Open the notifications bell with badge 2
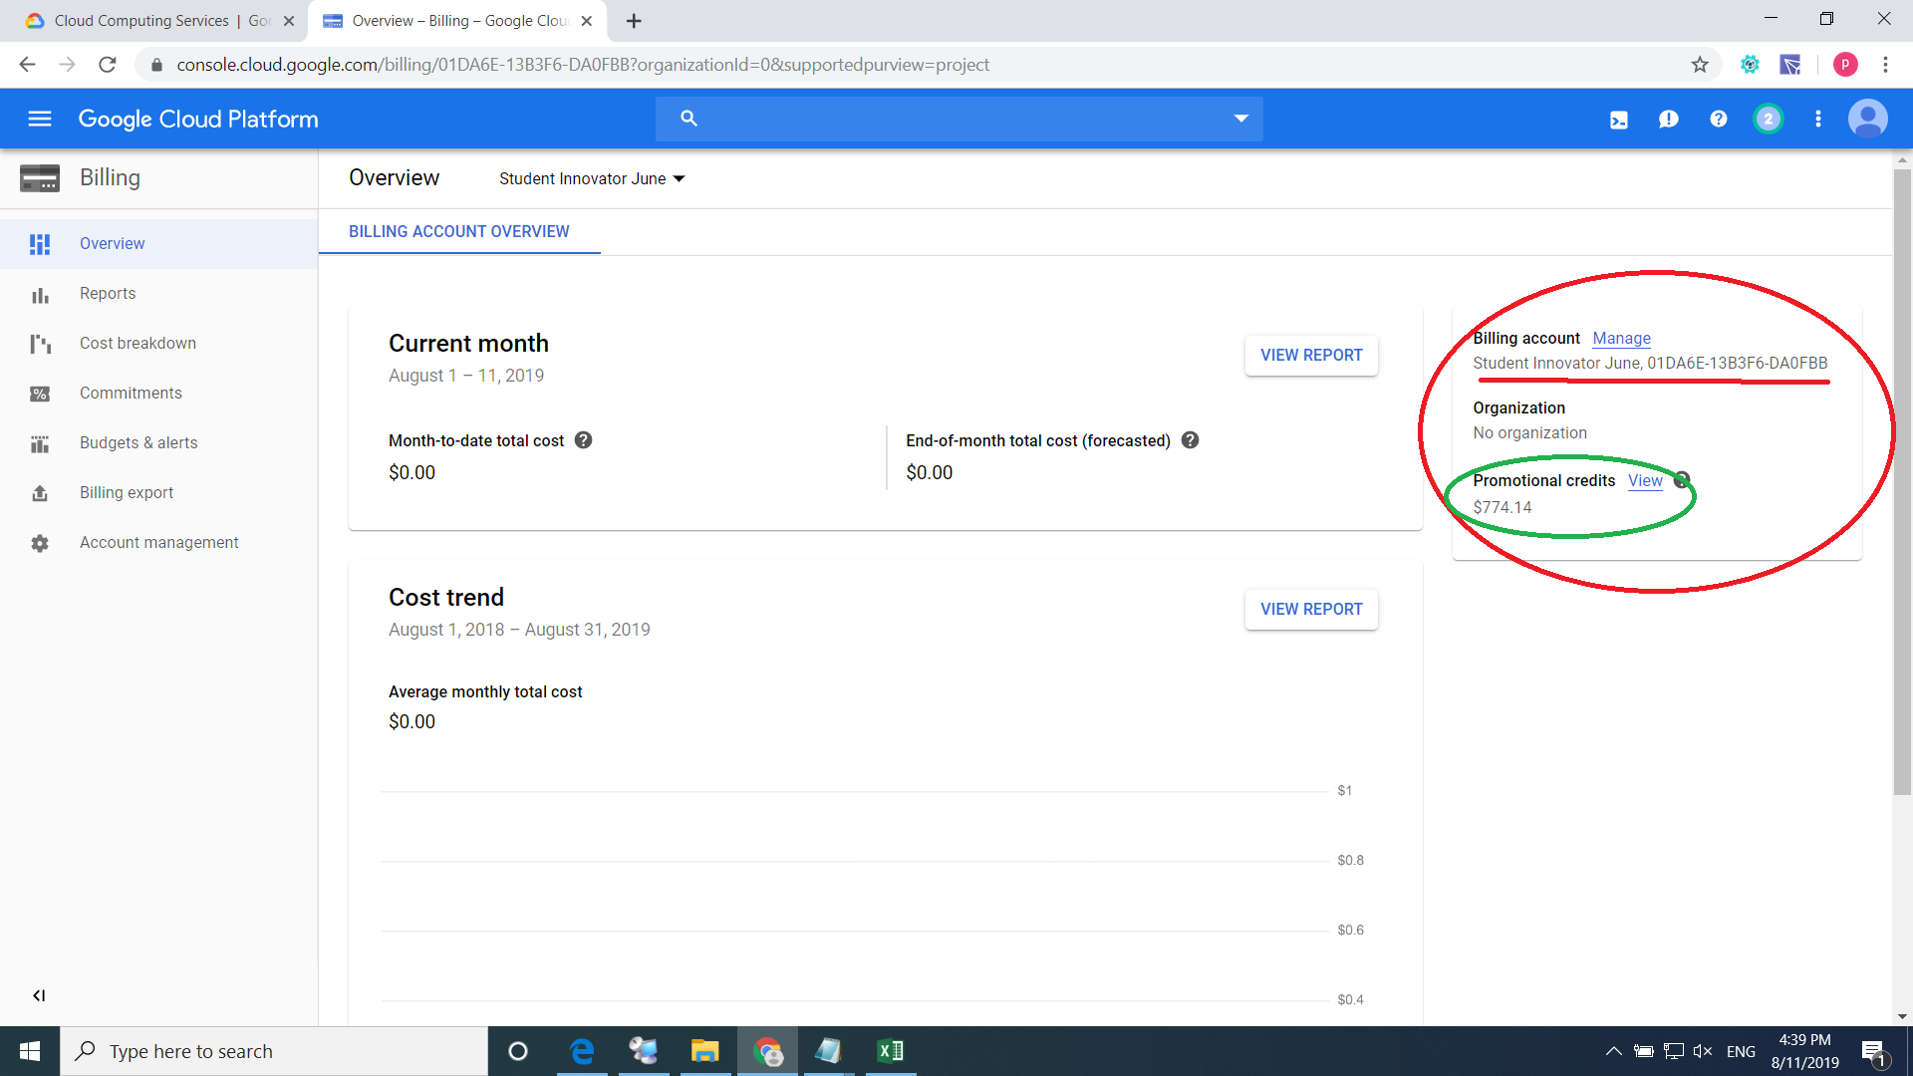Image resolution: width=1913 pixels, height=1076 pixels. 1768,120
